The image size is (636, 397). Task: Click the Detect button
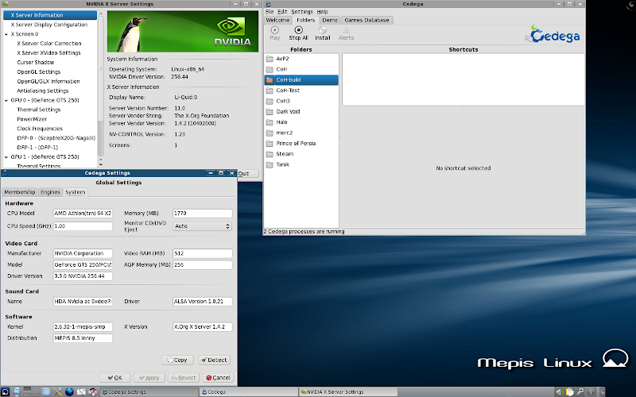pyautogui.click(x=213, y=360)
